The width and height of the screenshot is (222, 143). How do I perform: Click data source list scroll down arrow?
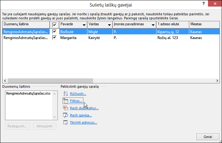coord(55,117)
